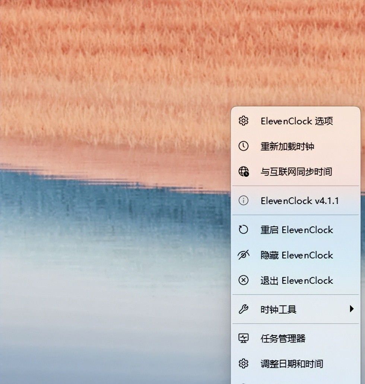Click the globe icon for 与互联网同步时间
This screenshot has width=365, height=384.
pyautogui.click(x=243, y=172)
